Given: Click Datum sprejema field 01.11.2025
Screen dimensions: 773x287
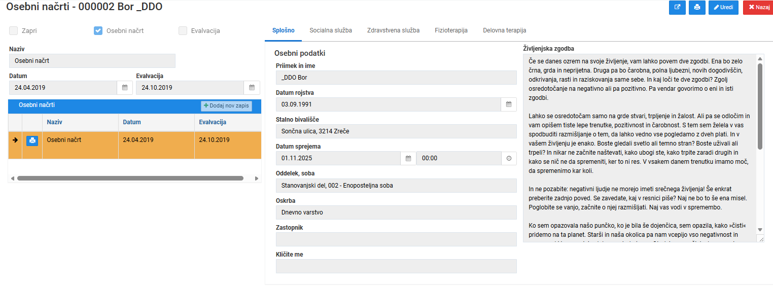Looking at the screenshot, I should coord(338,158).
